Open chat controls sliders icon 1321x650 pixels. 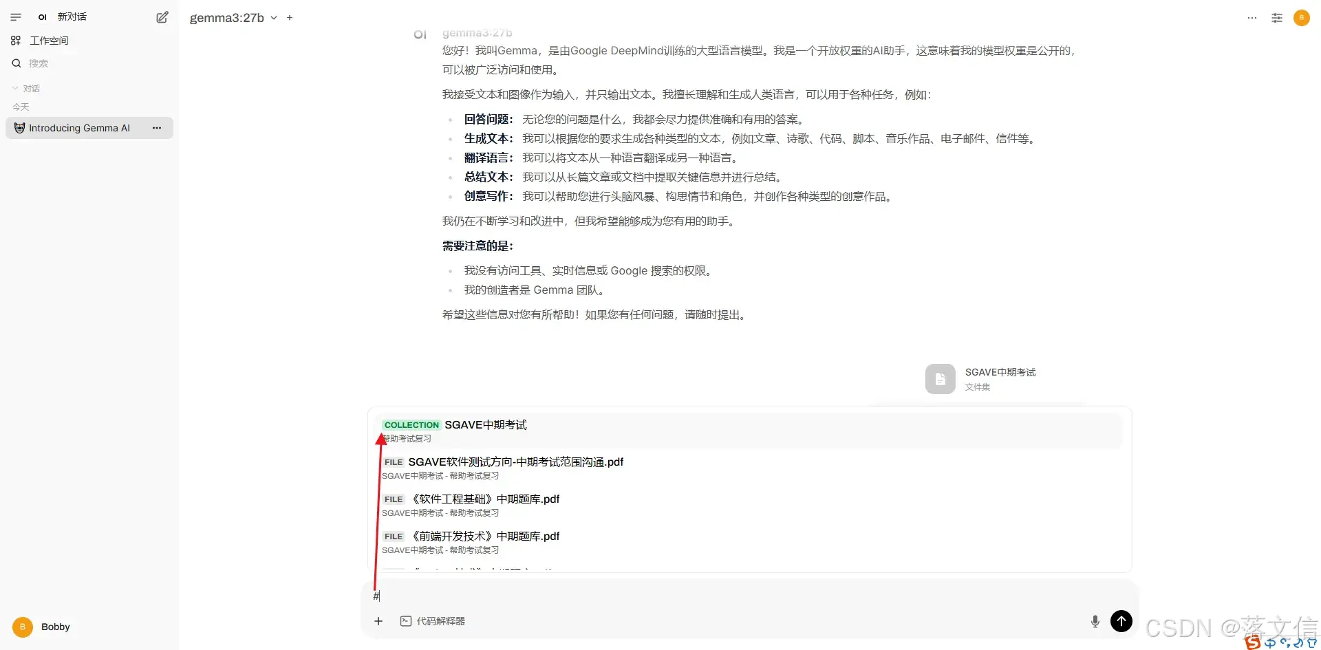point(1277,18)
